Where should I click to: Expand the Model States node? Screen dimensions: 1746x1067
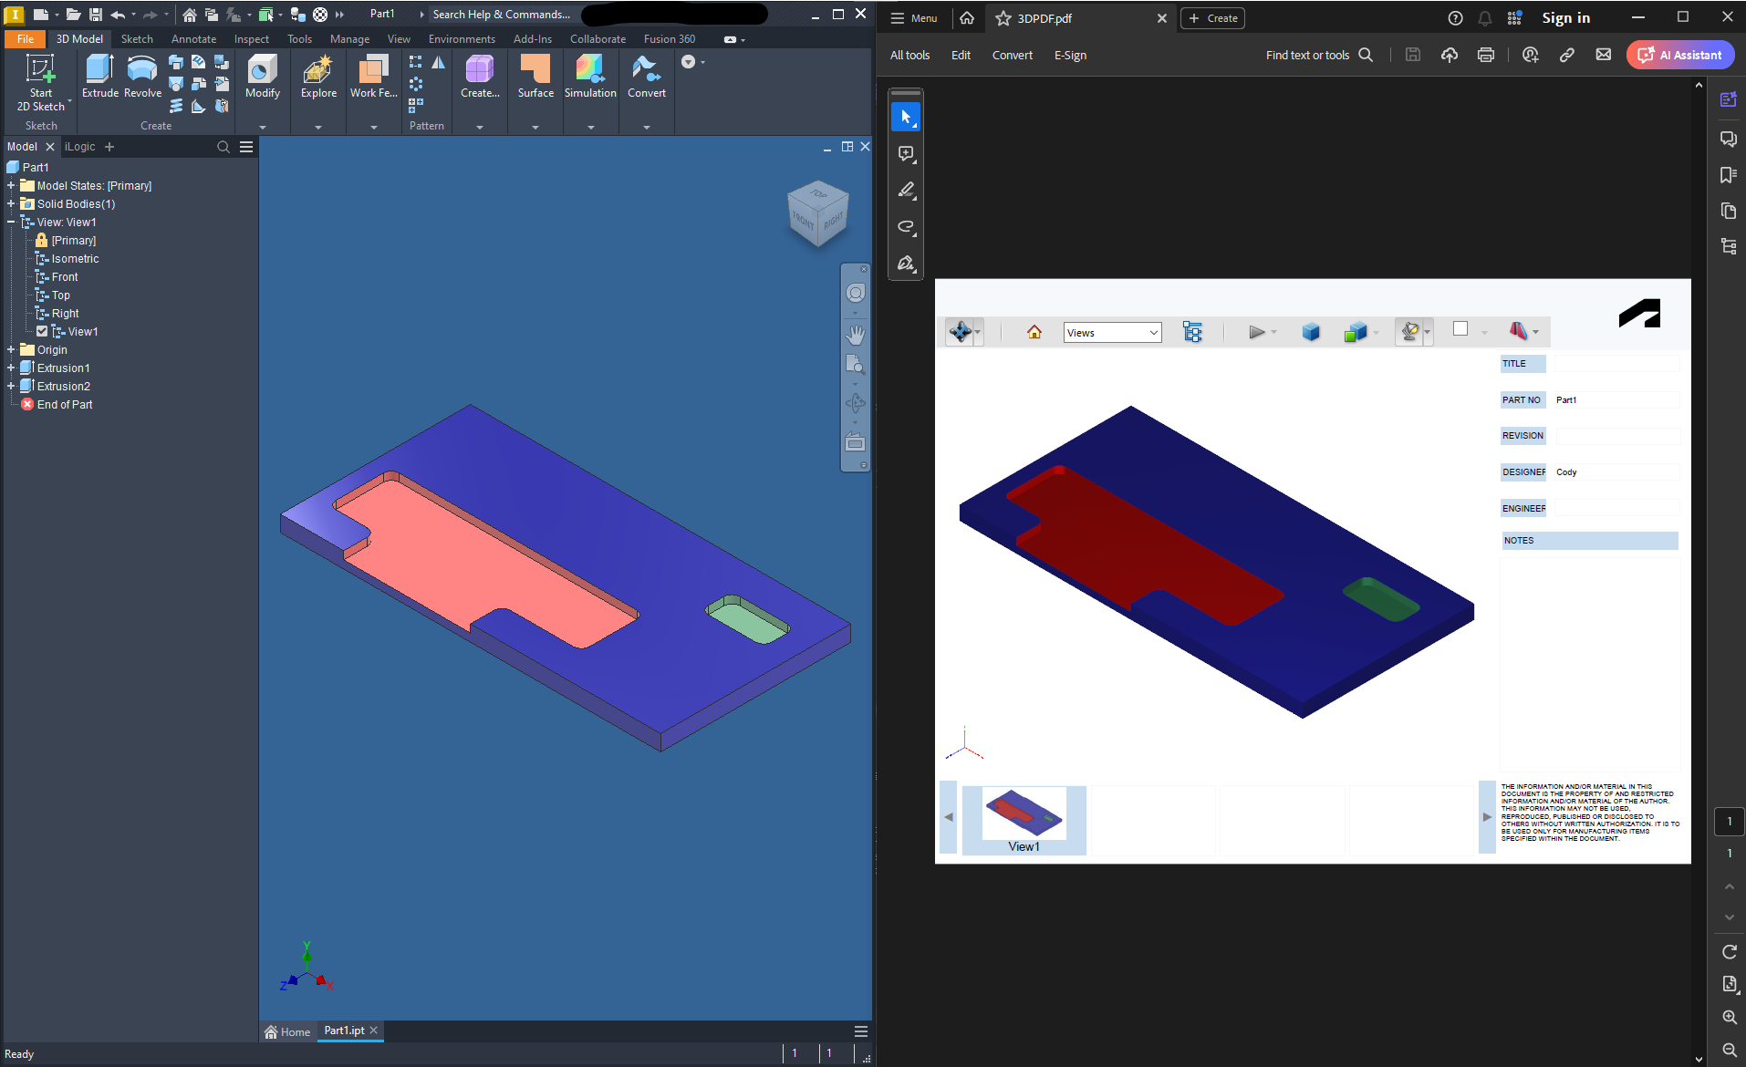(11, 185)
